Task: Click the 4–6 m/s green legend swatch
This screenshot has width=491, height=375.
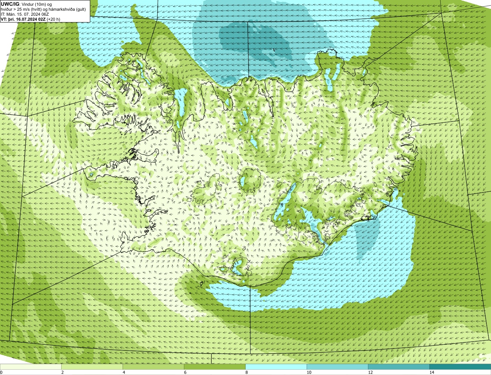Action: click(153, 367)
